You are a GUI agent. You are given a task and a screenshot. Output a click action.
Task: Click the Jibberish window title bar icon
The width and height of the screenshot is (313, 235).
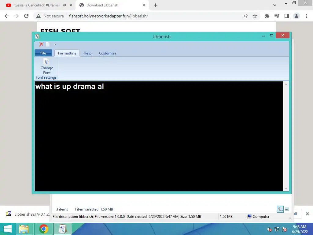(x=37, y=36)
